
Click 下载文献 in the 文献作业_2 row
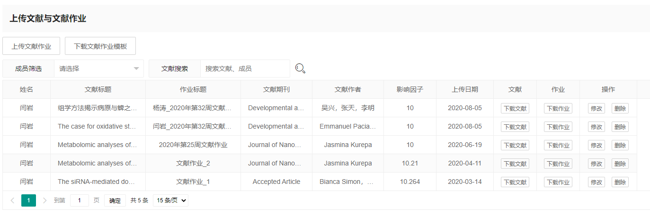(515, 164)
